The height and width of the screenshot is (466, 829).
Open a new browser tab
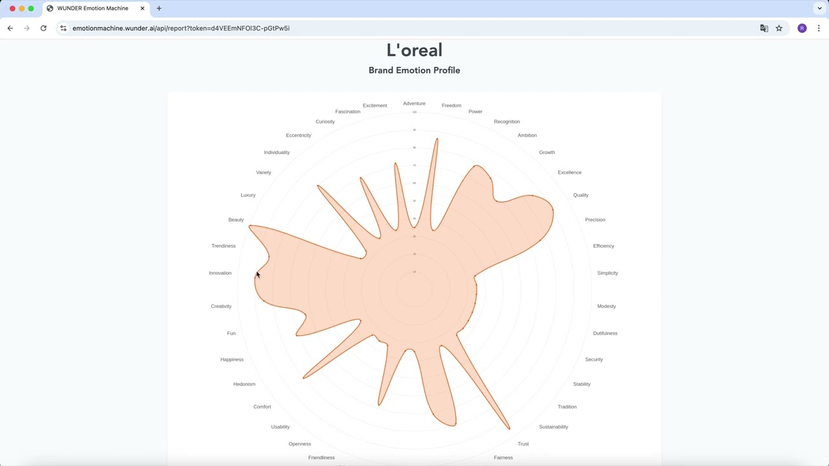tap(159, 8)
